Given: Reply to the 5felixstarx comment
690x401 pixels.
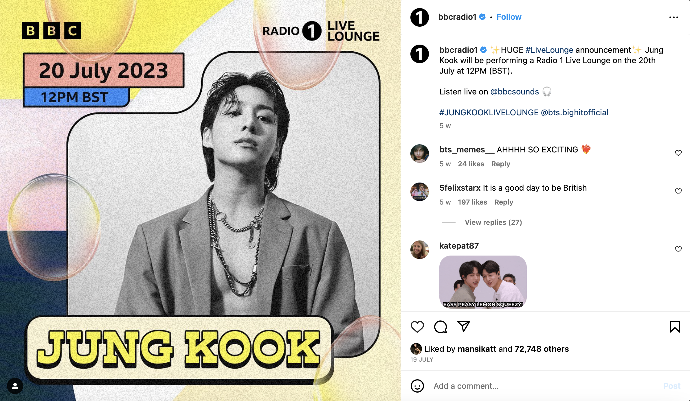Looking at the screenshot, I should pos(504,202).
